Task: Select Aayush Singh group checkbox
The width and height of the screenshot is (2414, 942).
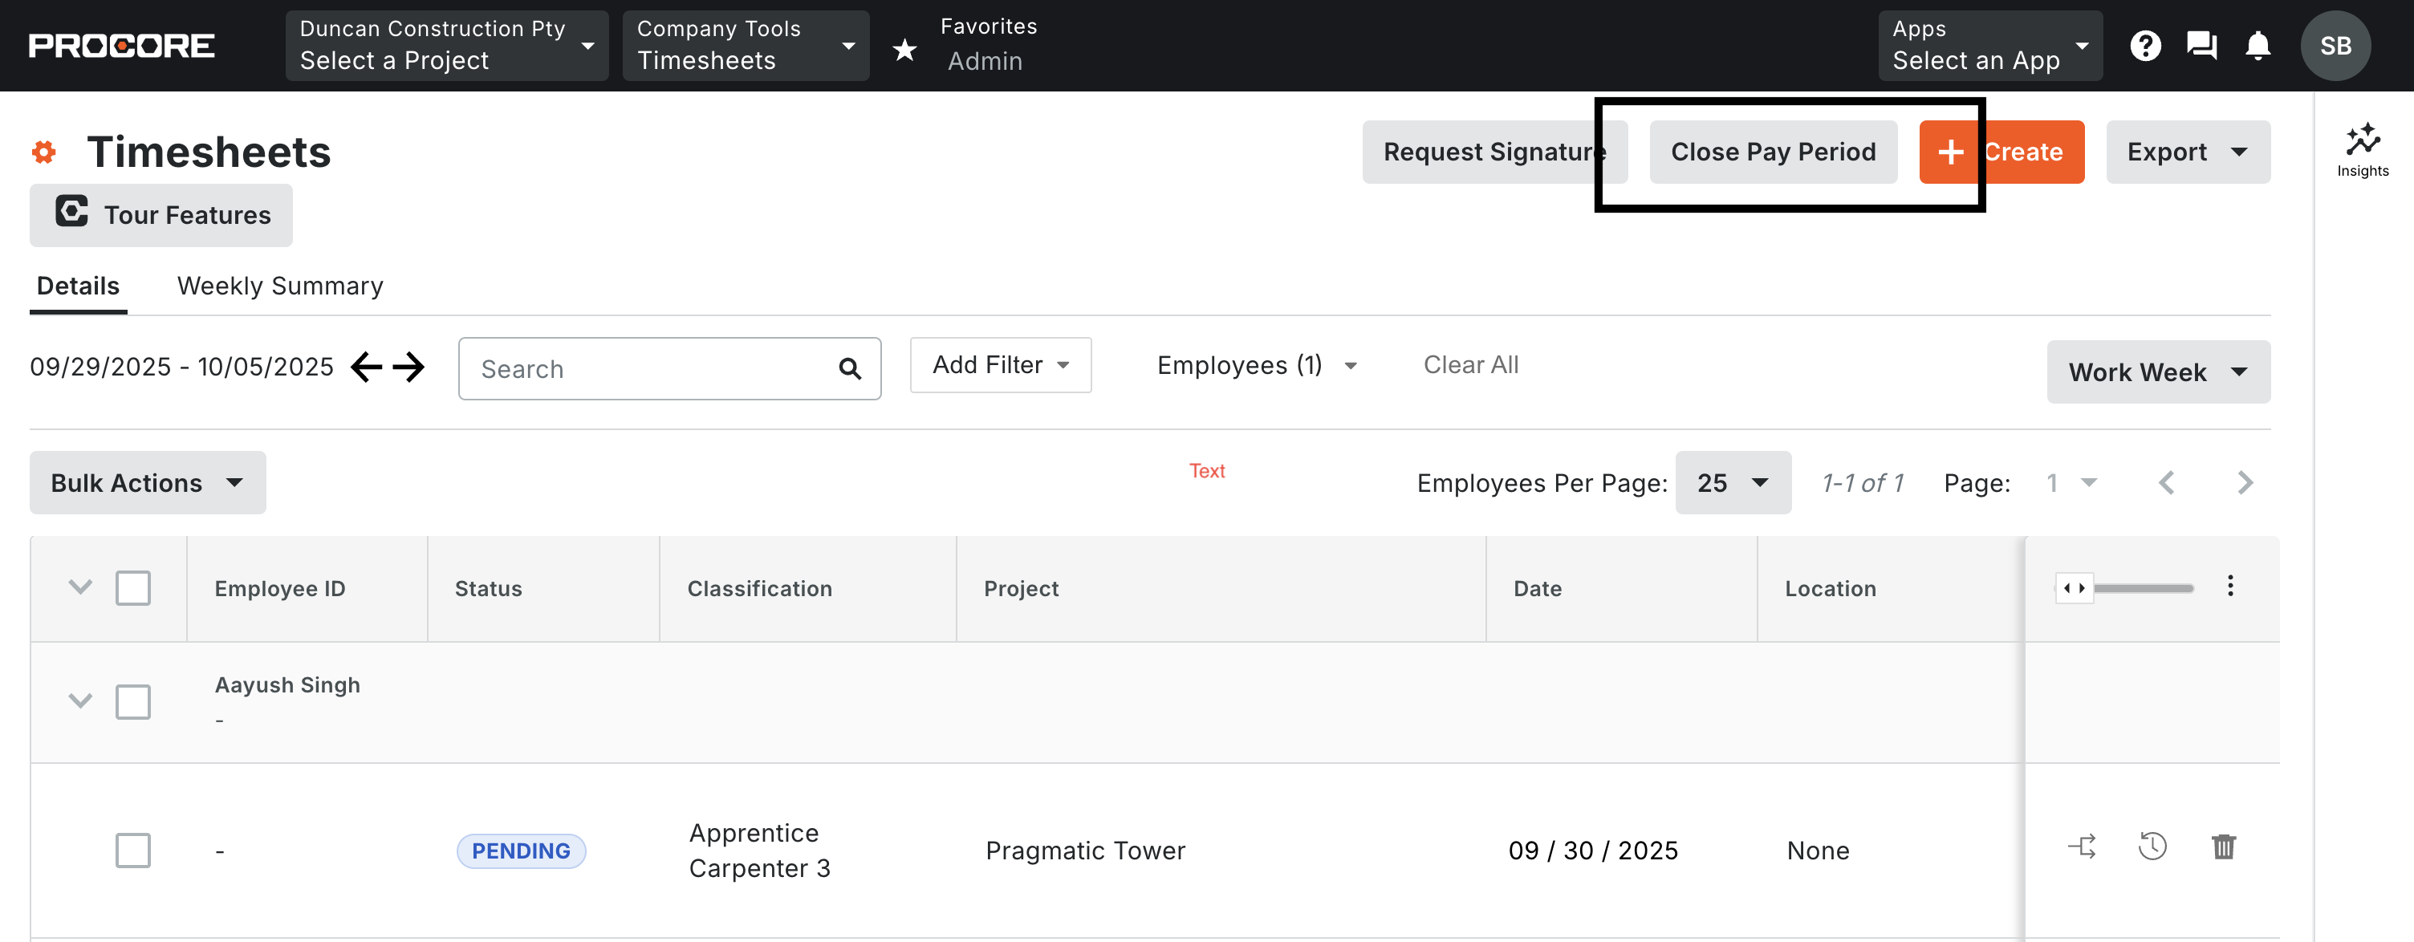Action: 133,702
